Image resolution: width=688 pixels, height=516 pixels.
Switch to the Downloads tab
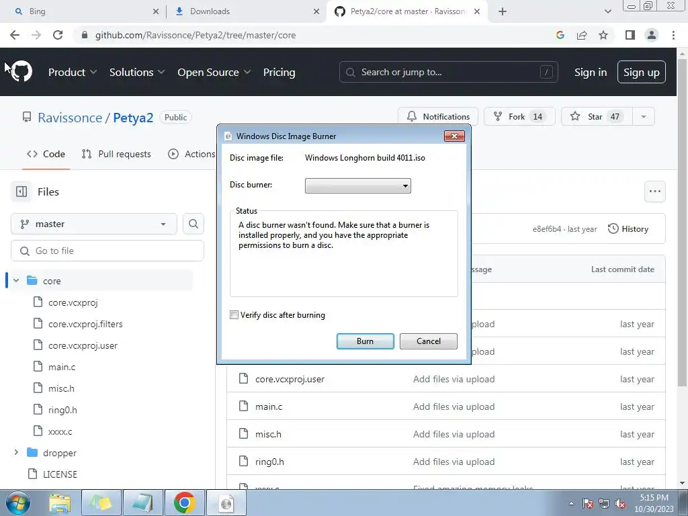[x=246, y=11]
